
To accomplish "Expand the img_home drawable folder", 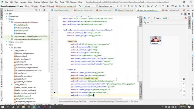I will tap(12, 84).
